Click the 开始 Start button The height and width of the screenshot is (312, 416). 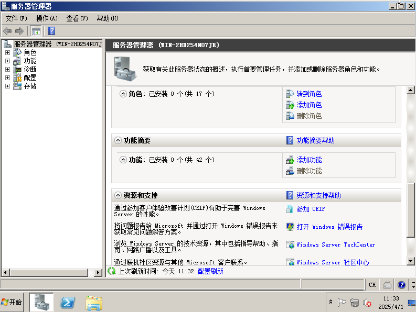[x=12, y=302]
